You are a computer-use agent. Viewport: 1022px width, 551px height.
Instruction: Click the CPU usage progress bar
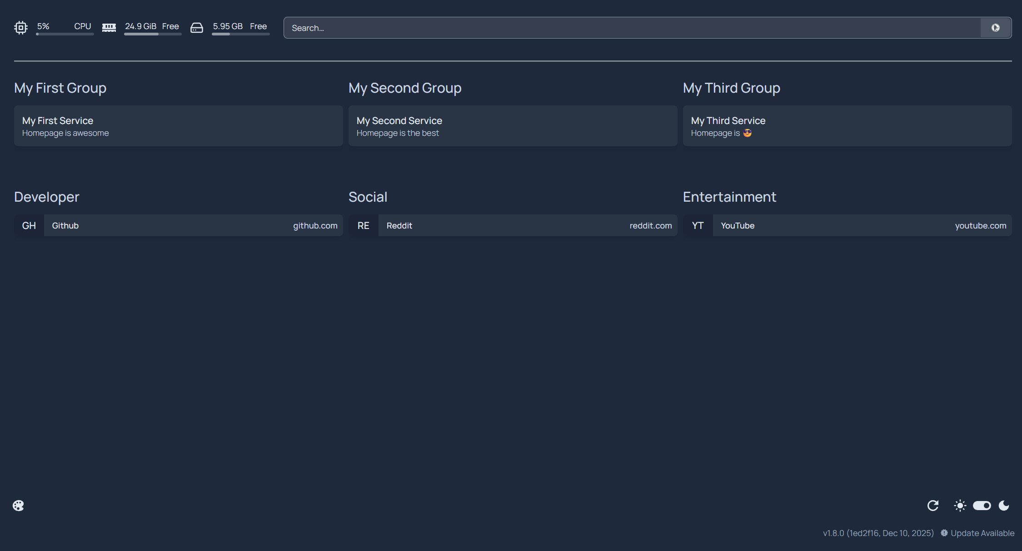pyautogui.click(x=65, y=34)
